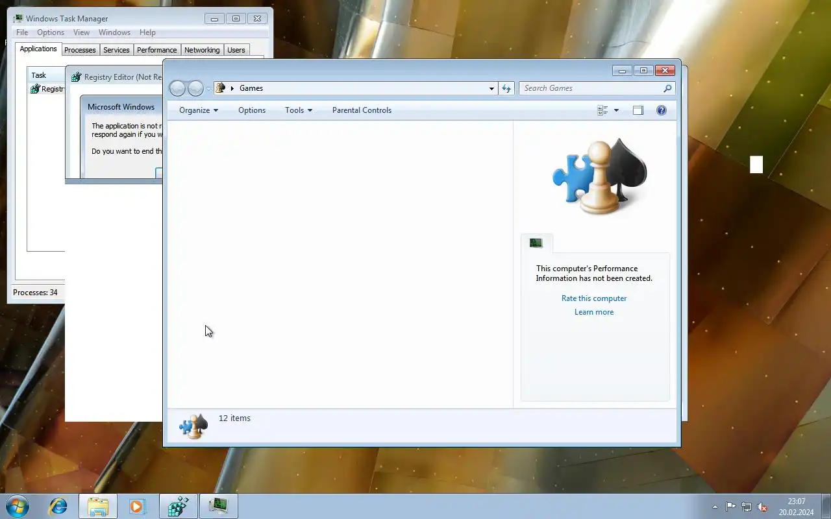Open the More view options arrow

[x=616, y=110]
